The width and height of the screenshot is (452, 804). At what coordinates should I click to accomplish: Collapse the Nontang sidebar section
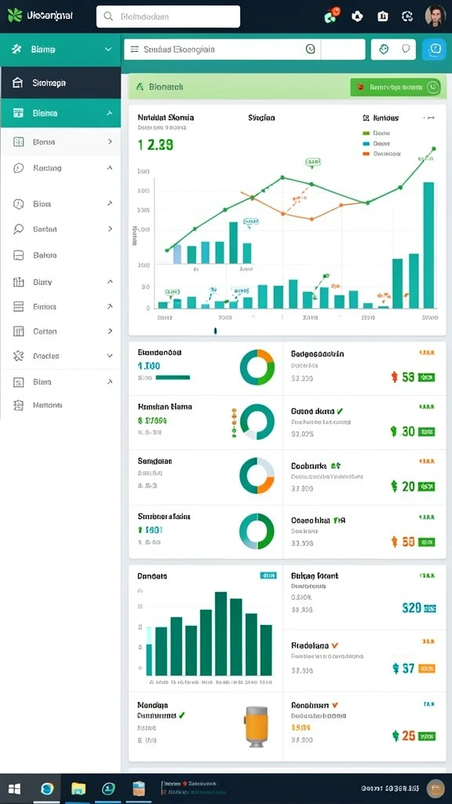click(x=110, y=168)
